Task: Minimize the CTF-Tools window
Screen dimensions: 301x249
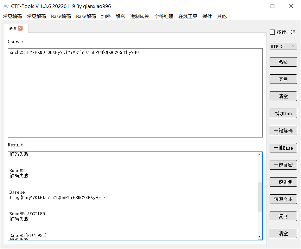Action: coord(254,6)
